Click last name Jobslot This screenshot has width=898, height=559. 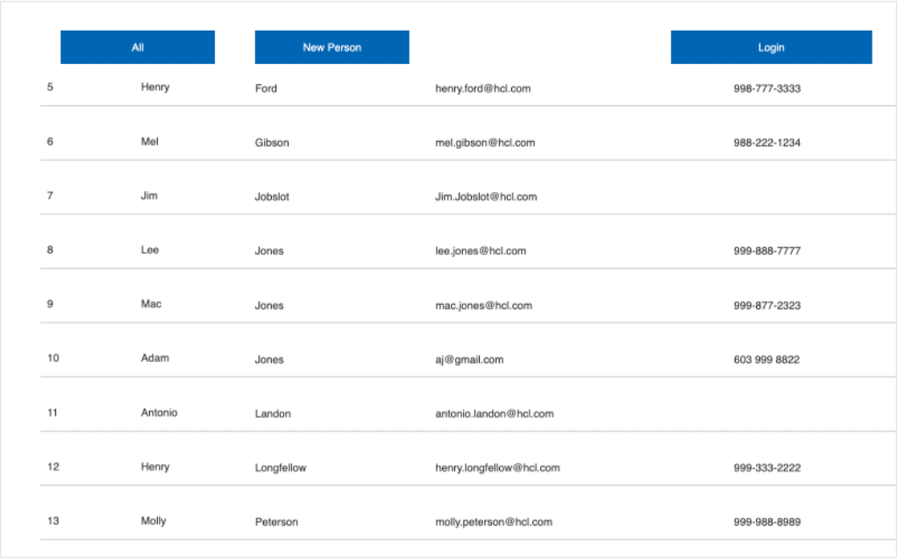point(272,197)
